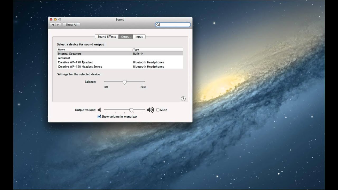Minimize the Sound window with yellow button

(55, 20)
